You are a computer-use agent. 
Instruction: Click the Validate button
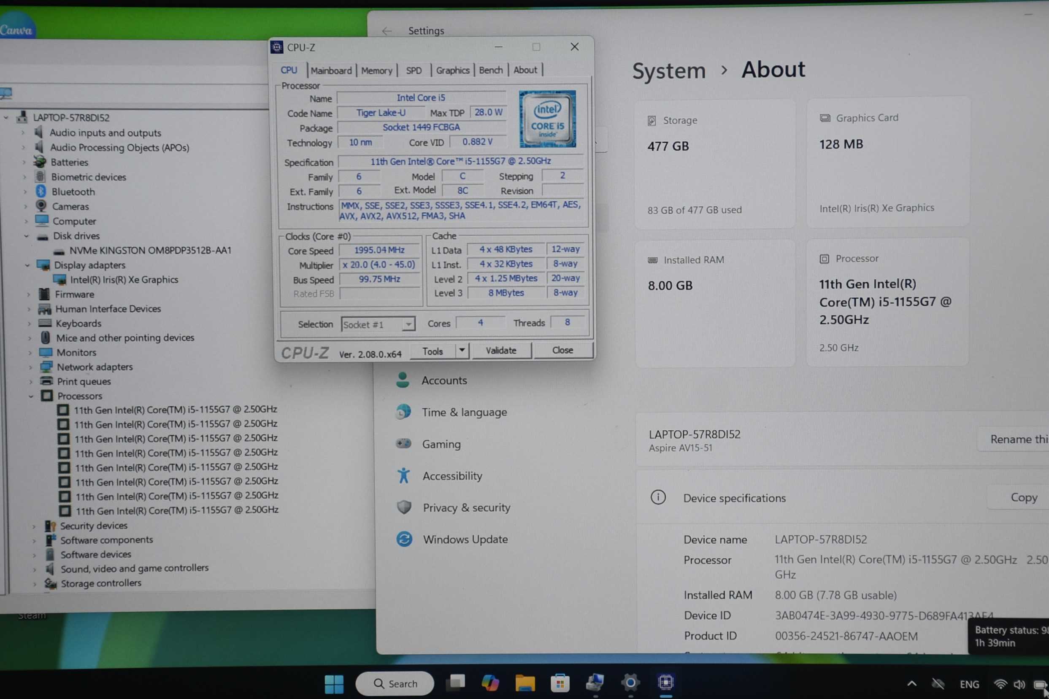(x=500, y=351)
